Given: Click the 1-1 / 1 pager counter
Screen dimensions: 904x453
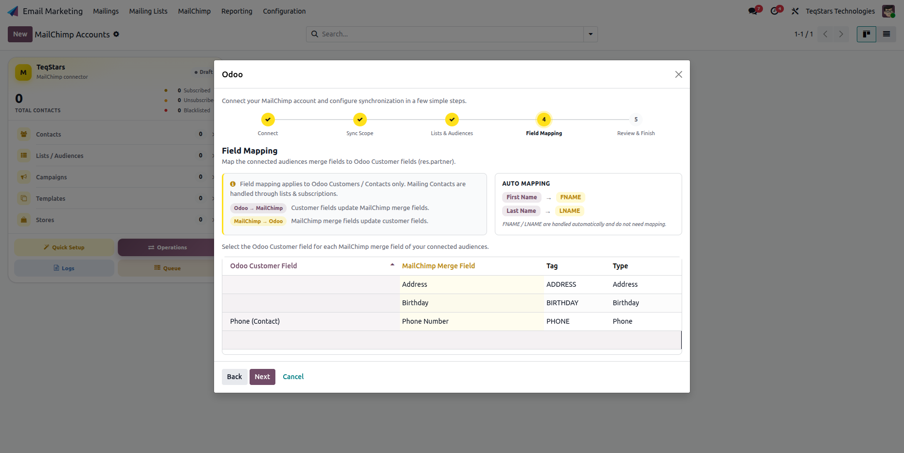Looking at the screenshot, I should [x=803, y=34].
